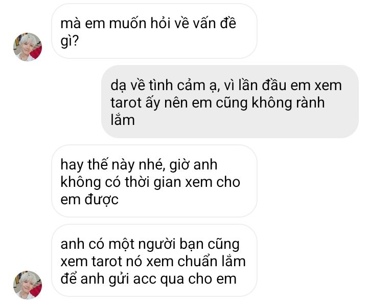Click the words "người bạn cũng" in last message
This screenshot has width=368, height=300.
pos(189,244)
